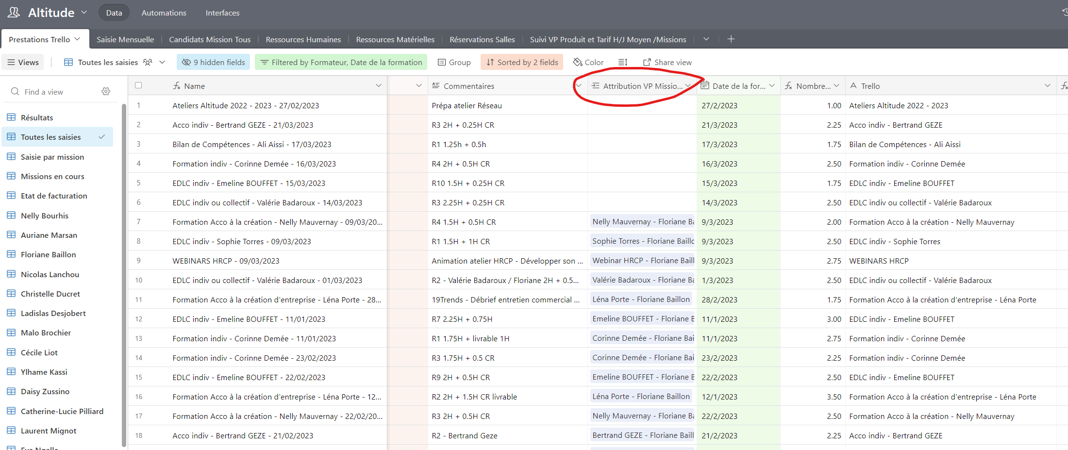Open the Nelly Bourhis view

pyautogui.click(x=57, y=216)
